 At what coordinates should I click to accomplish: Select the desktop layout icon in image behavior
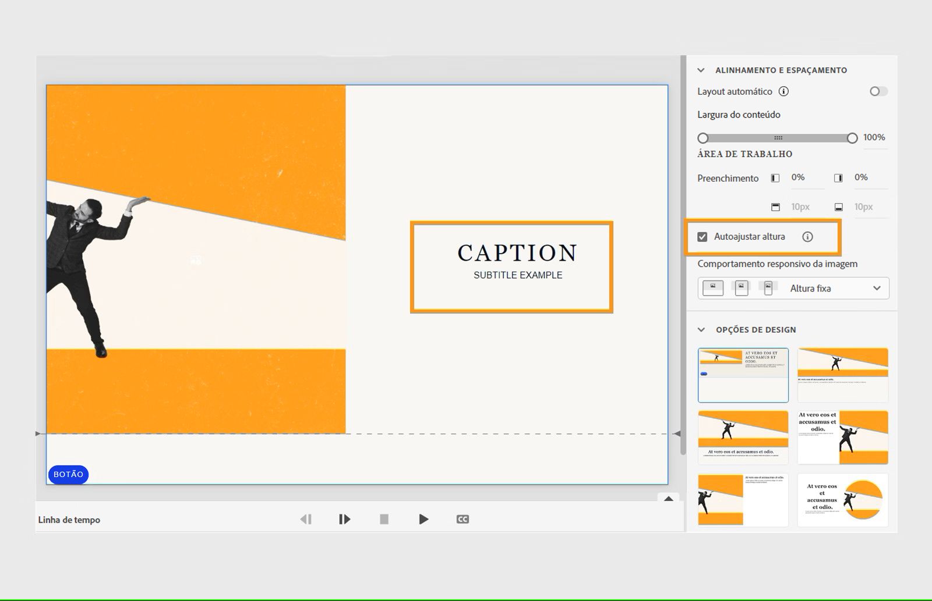coord(713,288)
